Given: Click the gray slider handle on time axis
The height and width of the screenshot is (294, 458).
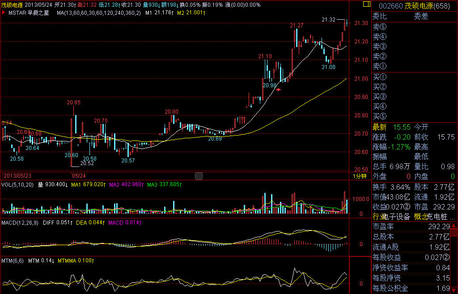Looking at the screenshot, I should (199, 176).
